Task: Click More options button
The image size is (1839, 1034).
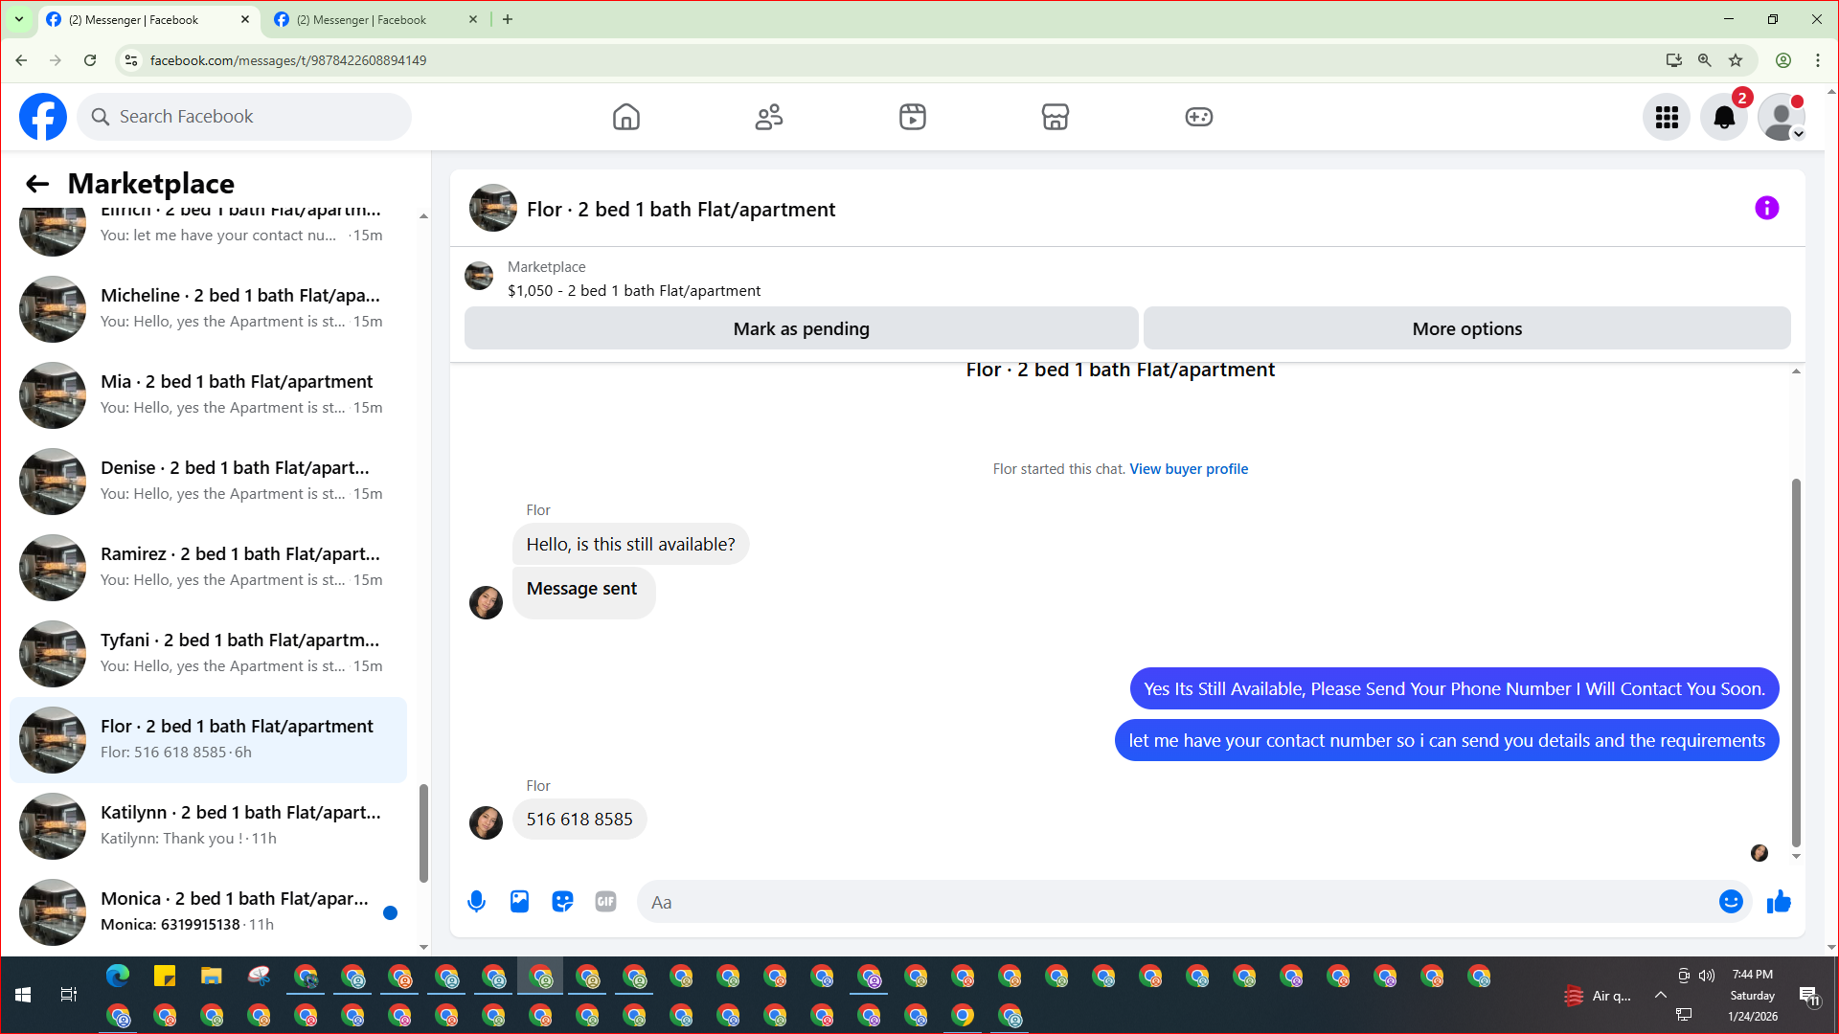Action: (x=1466, y=328)
